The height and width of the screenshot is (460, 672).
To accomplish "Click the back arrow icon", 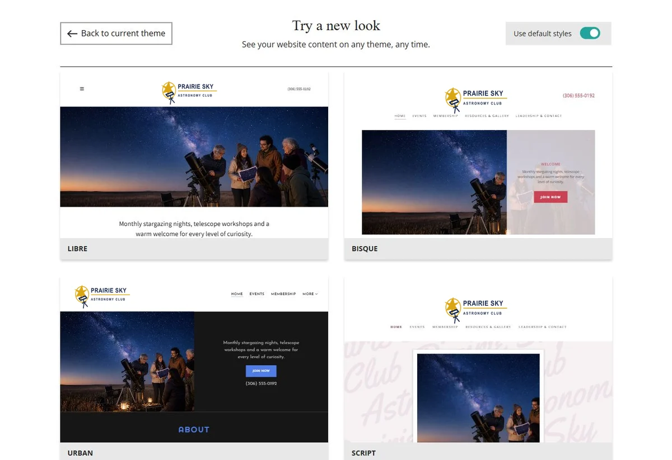I will pyautogui.click(x=72, y=34).
